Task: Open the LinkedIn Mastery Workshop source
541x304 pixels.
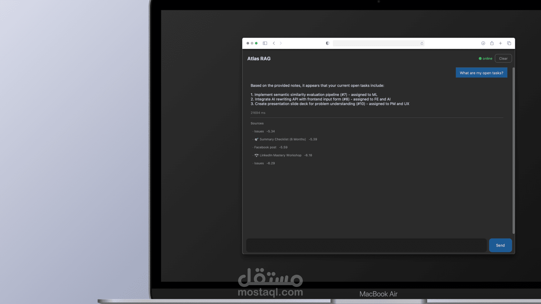Action: click(x=283, y=155)
